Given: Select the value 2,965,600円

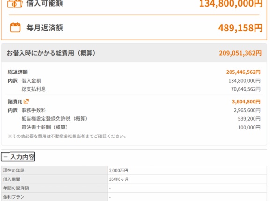Looking at the screenshot, I should point(247,110).
